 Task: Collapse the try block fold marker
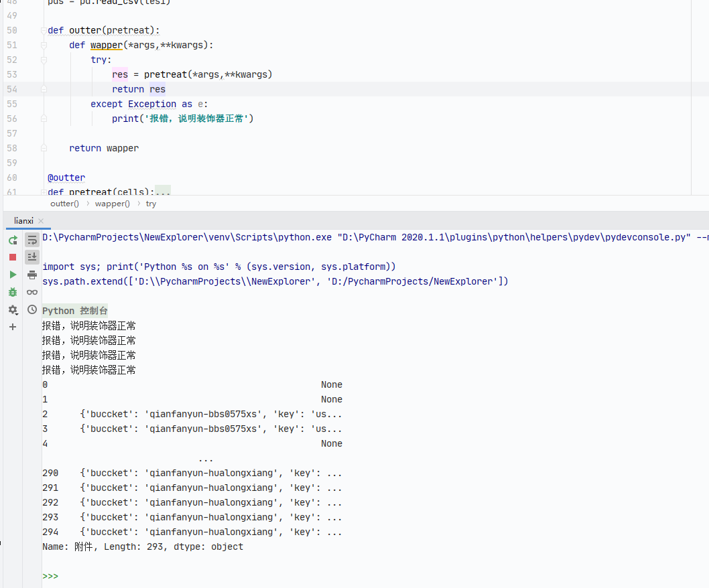tap(44, 60)
